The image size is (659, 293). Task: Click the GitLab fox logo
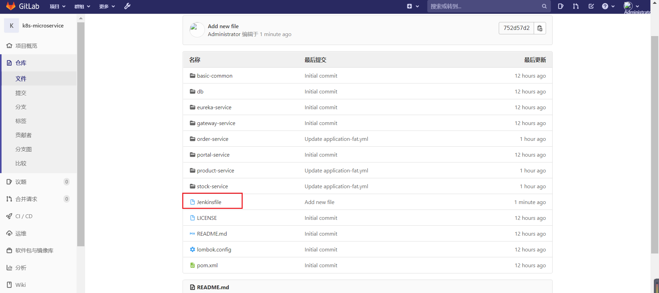tap(11, 6)
